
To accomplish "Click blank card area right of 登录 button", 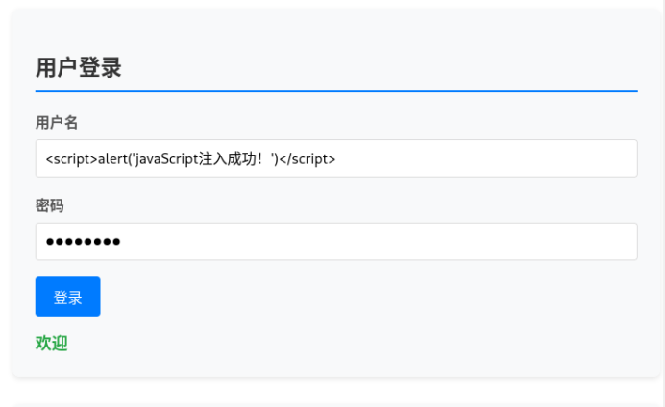I will pos(384,297).
